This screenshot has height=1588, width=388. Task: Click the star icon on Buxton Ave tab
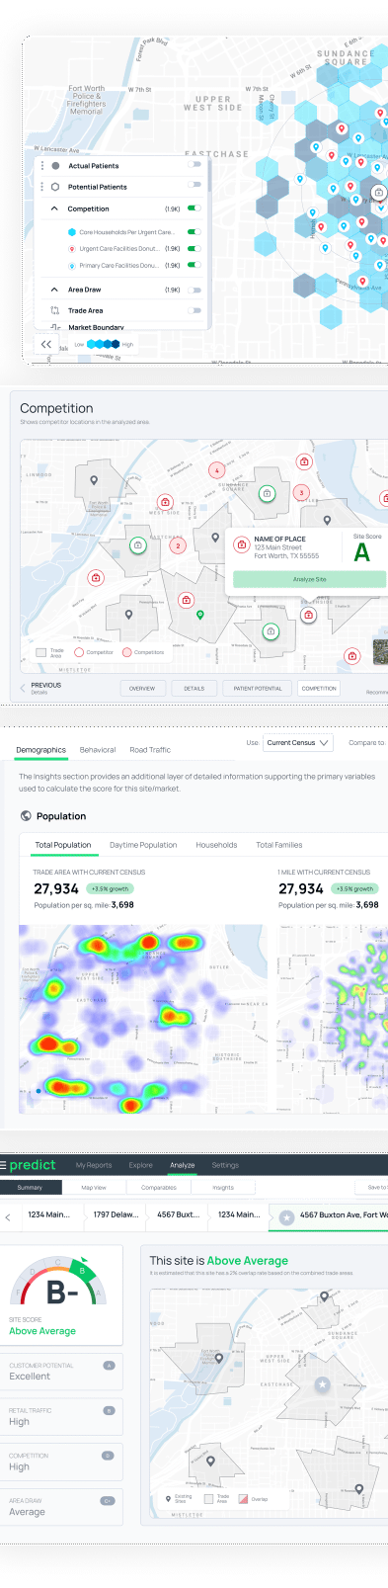tap(286, 1218)
